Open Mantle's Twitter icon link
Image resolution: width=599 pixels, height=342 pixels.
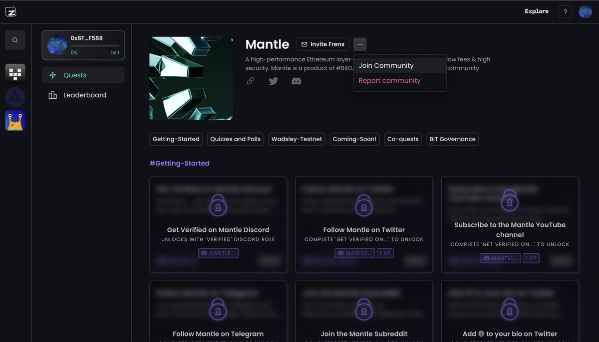(273, 81)
